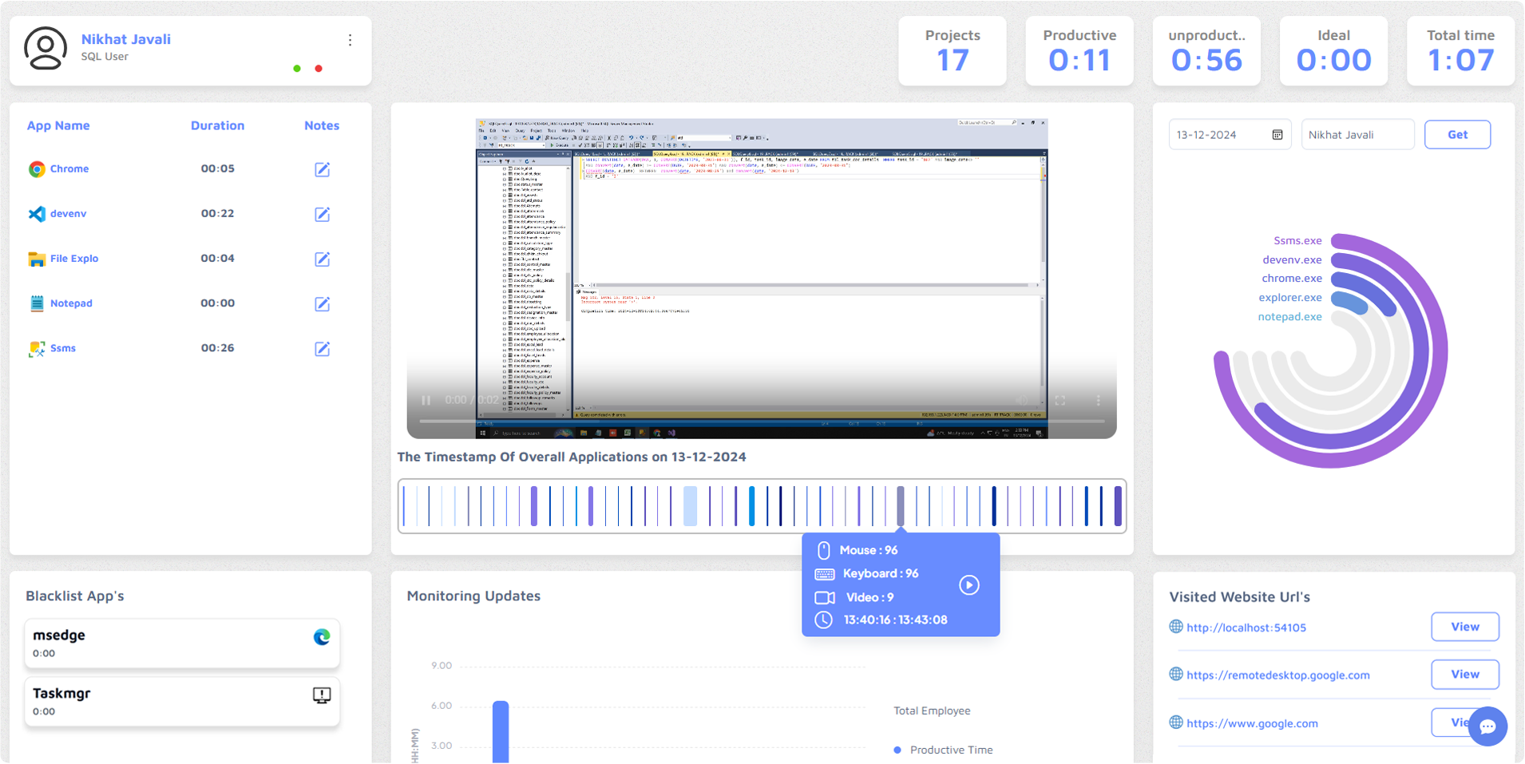This screenshot has height=764, width=1525.
Task: Open the three-dot menu beside Nikhat Javali
Action: tap(350, 40)
